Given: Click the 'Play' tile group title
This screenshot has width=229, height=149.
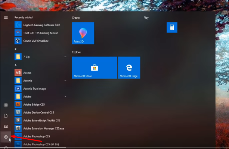Looking at the screenshot, I should (x=146, y=18).
